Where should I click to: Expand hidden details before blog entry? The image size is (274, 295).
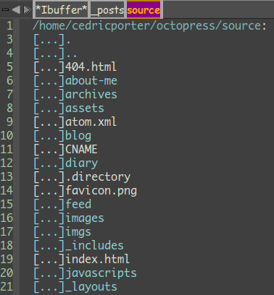(49, 136)
